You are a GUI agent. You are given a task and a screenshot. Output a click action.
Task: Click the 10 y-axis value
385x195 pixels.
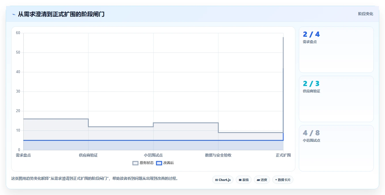[18, 130]
